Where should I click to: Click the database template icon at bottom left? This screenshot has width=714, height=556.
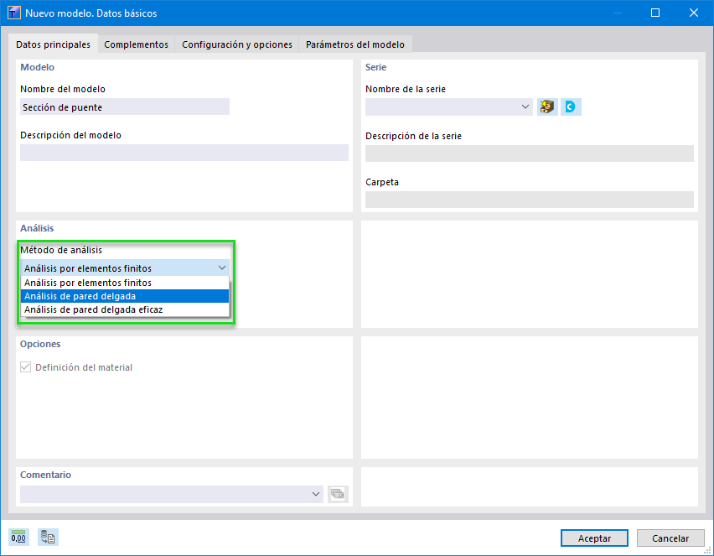pos(47,538)
